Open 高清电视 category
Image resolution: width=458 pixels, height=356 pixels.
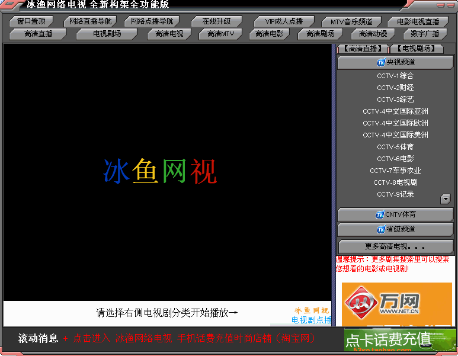pyautogui.click(x=169, y=34)
